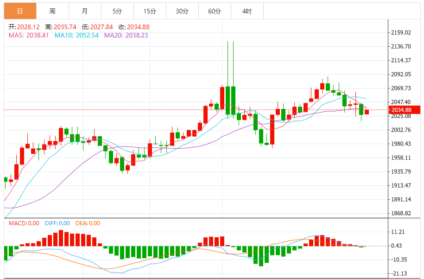
Task: Click the 1958.11 price axis label
Action: point(401,158)
